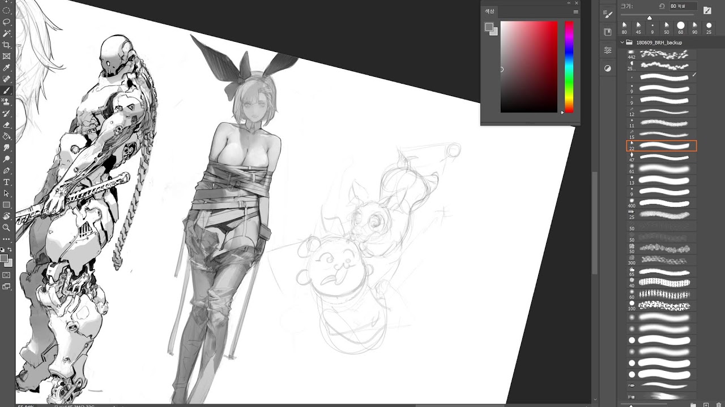Click the rainbow hue slider strip

point(569,67)
